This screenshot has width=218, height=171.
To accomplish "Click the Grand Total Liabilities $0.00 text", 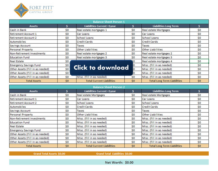I will [114, 154].
